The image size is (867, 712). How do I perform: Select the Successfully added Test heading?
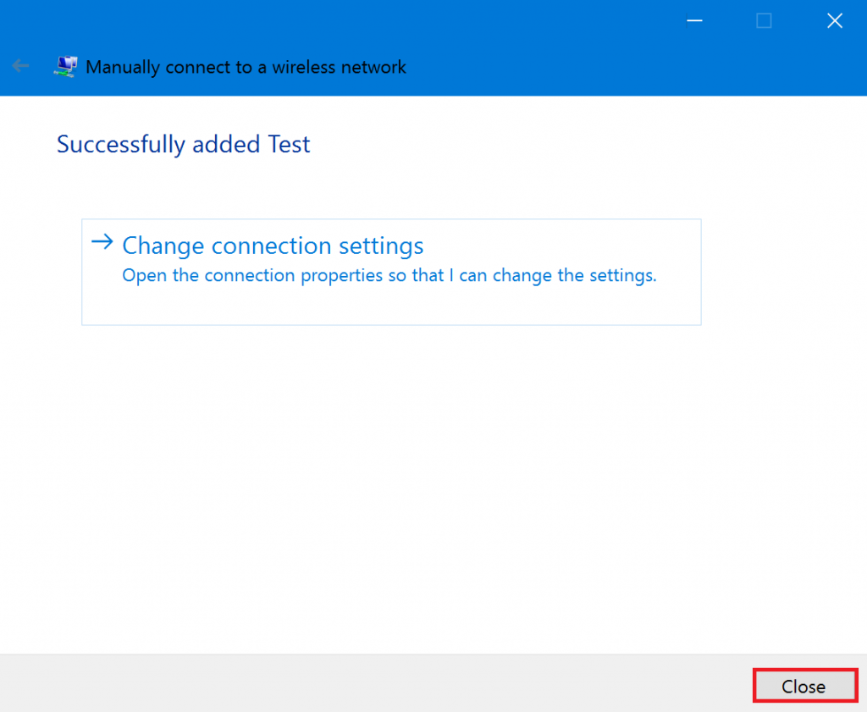[183, 144]
